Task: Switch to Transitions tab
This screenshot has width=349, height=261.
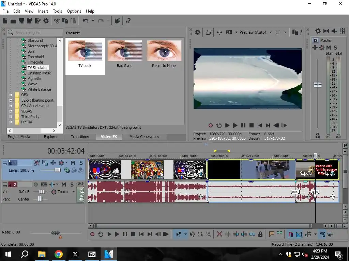Action: coord(80,137)
